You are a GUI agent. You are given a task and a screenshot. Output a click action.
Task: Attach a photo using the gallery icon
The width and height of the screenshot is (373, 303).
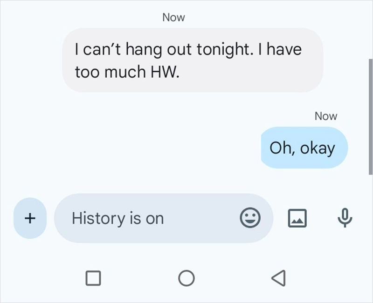[297, 218]
